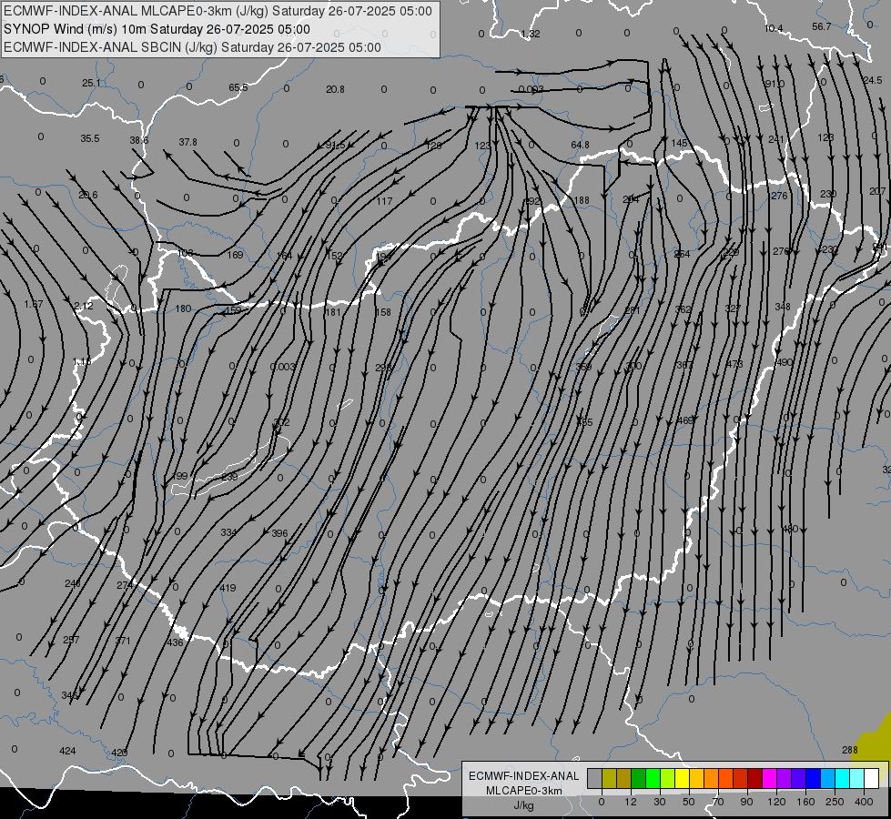Screen dimensions: 891x819
Task: Click the map value 396
Action: [x=279, y=533]
